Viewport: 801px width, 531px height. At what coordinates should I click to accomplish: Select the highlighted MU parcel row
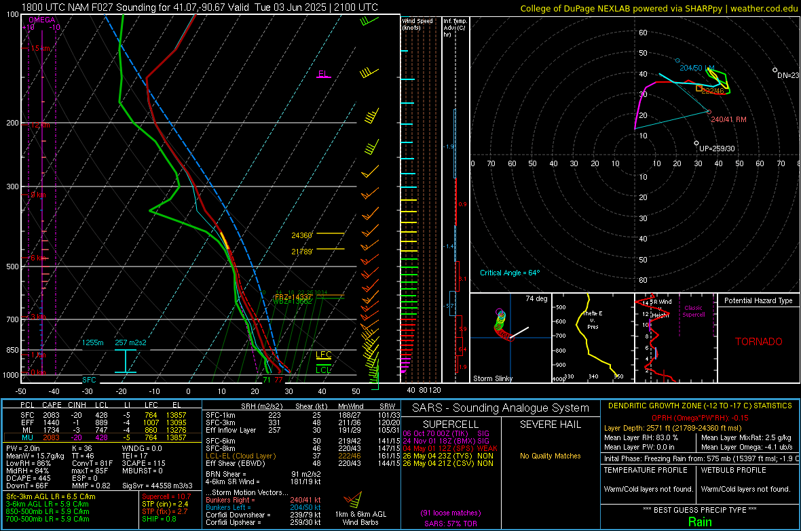103,437
